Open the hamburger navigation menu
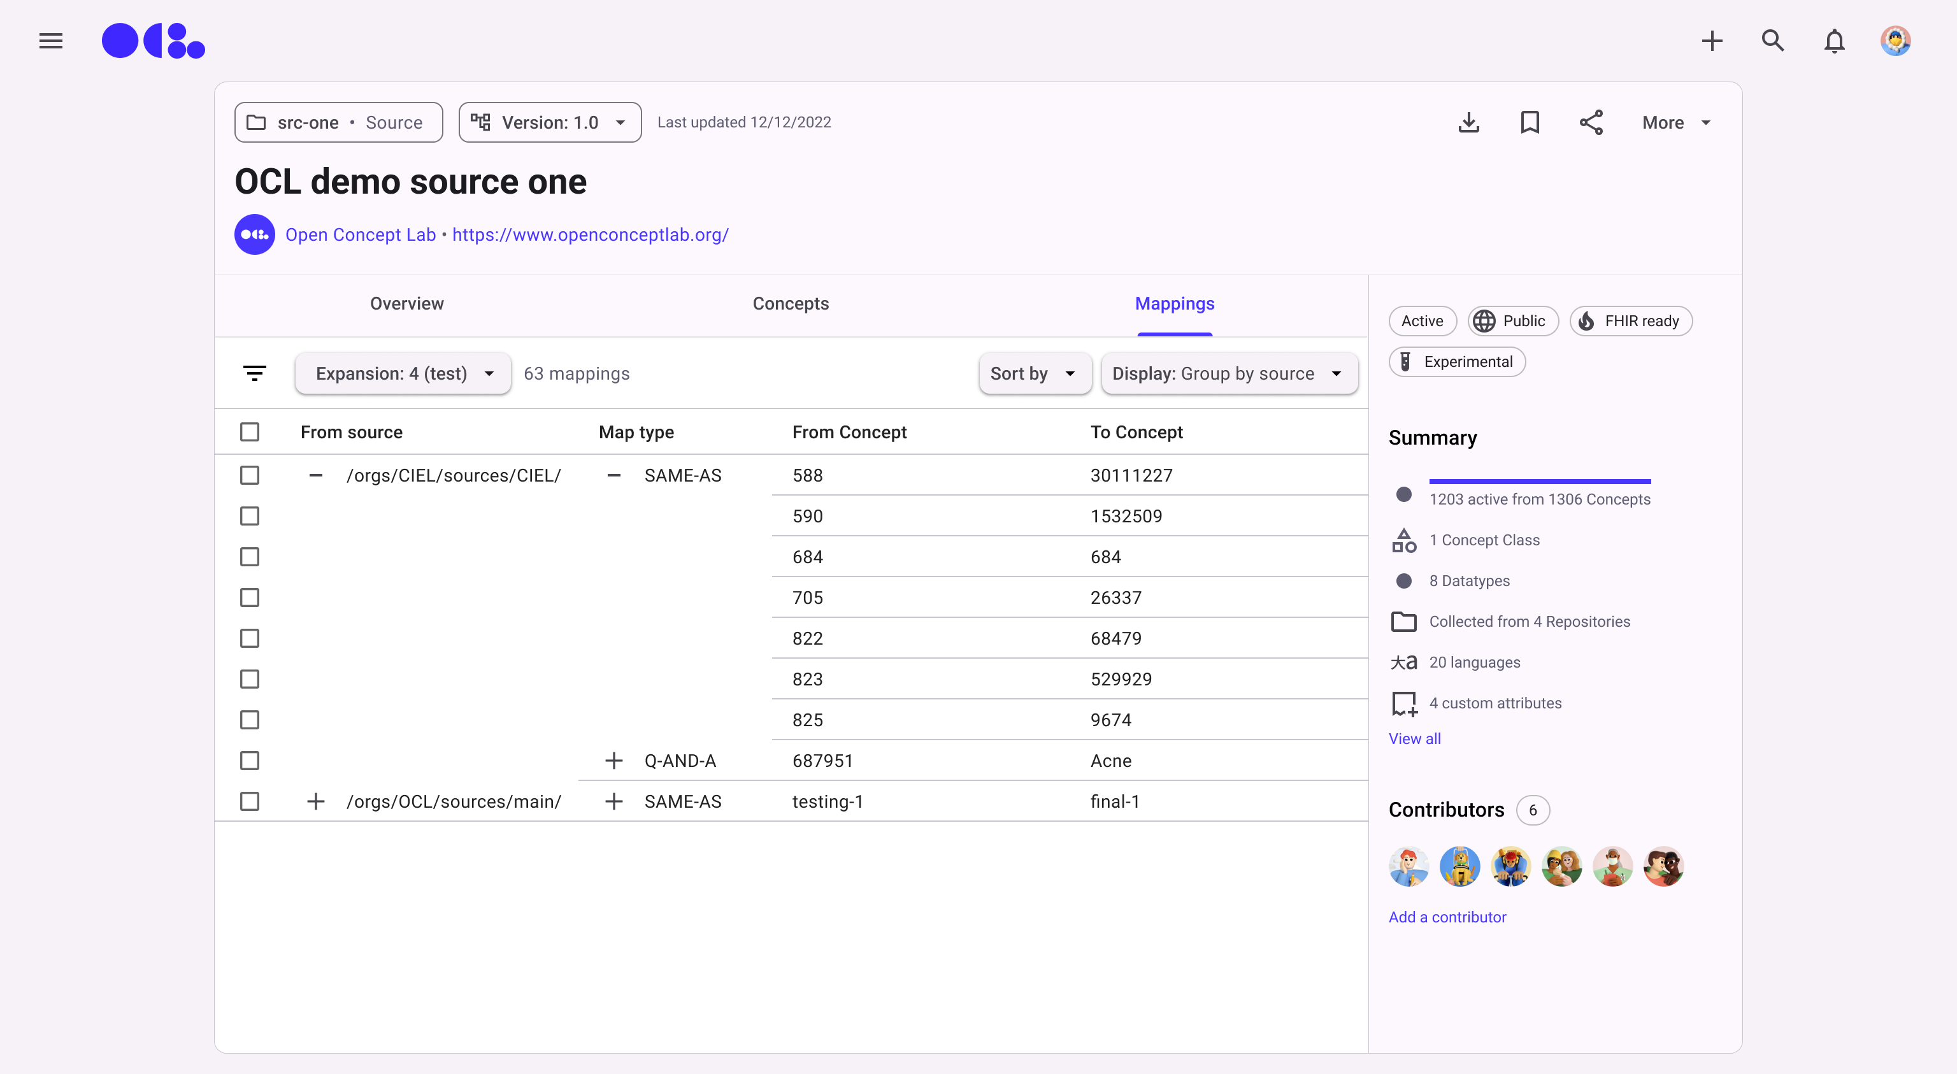Screen dimensions: 1957x1074 [x=51, y=41]
